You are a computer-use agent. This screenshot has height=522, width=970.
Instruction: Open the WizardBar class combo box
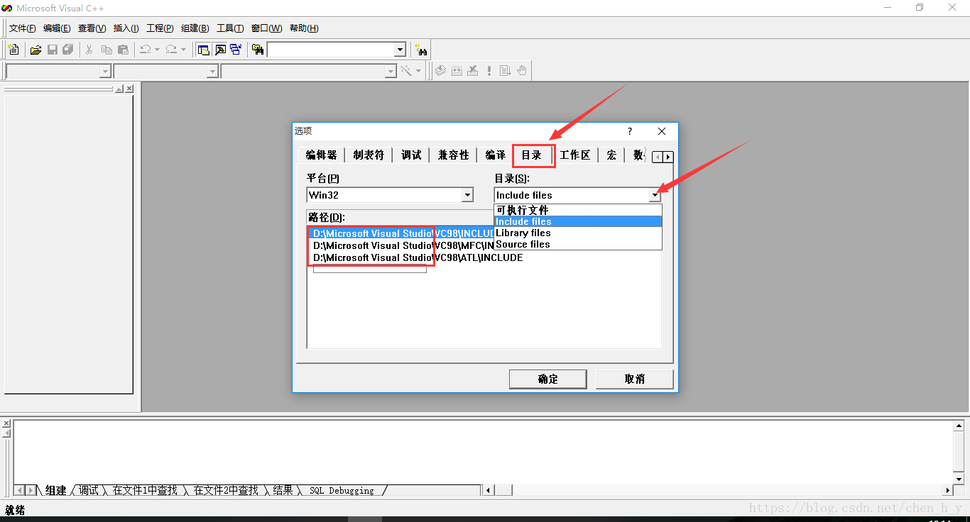point(58,71)
